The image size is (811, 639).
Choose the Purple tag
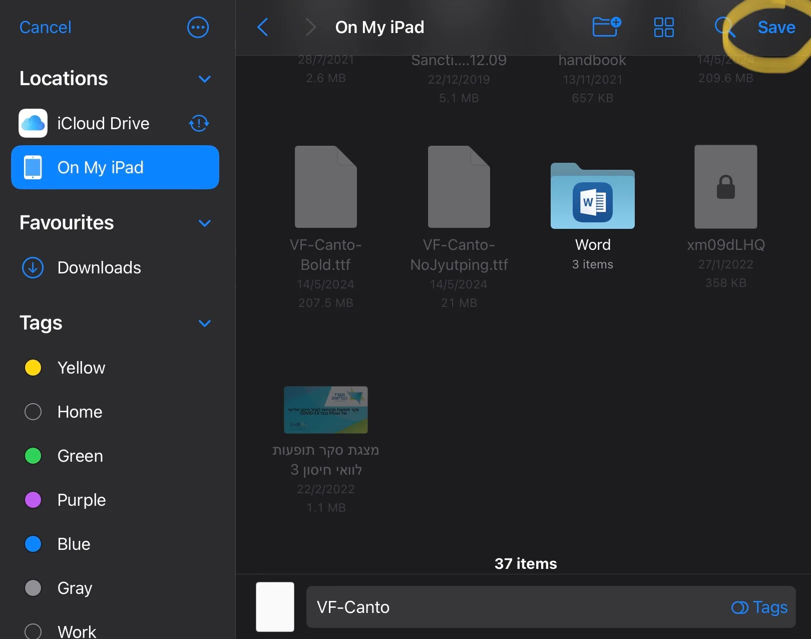pyautogui.click(x=115, y=500)
